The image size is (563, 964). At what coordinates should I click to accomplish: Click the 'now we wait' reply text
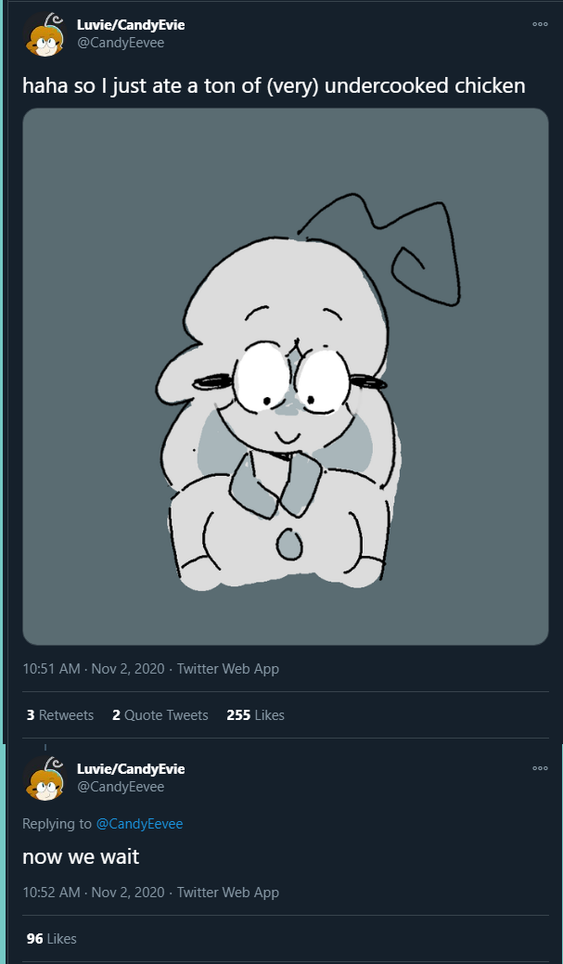(81, 856)
